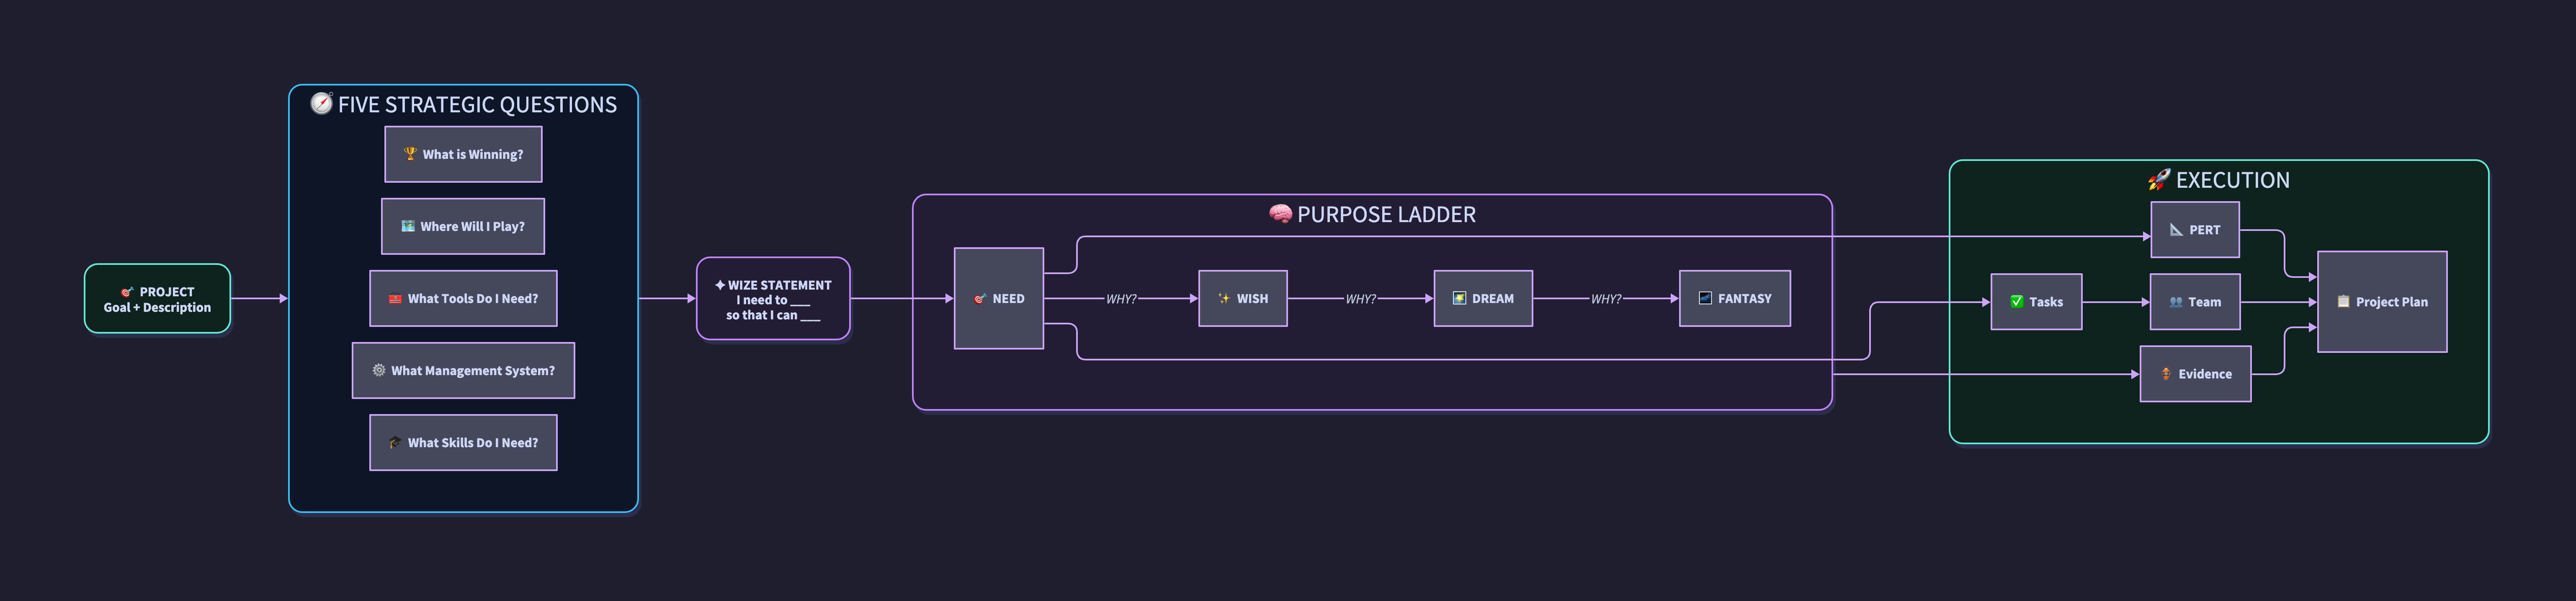Select the What is Winning? node

[463, 154]
